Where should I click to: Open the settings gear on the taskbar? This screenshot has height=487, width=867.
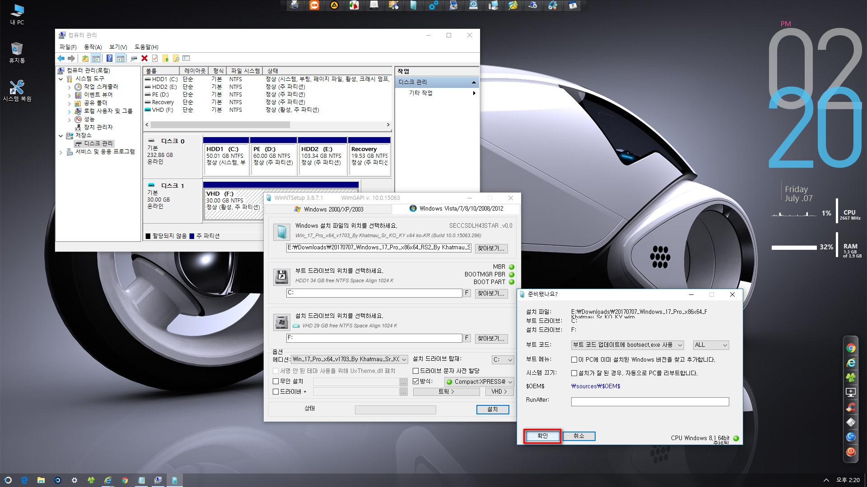[74, 480]
